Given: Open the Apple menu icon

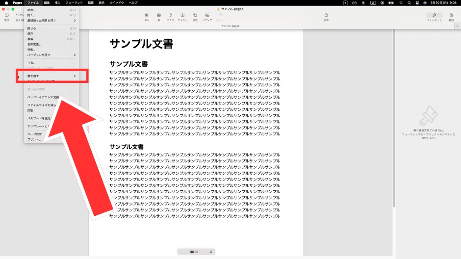Looking at the screenshot, I should 6,2.
